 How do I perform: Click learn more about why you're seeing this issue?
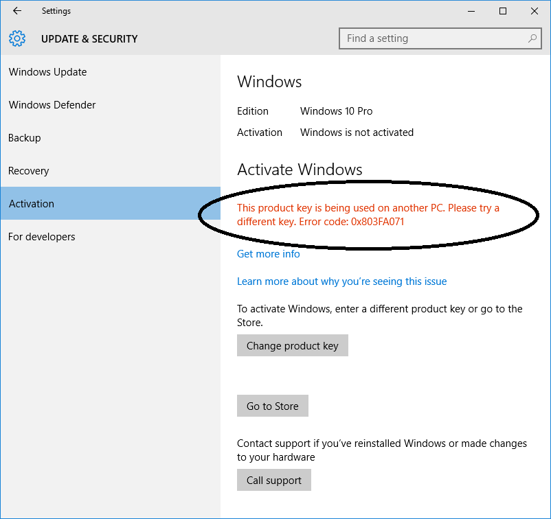point(341,281)
